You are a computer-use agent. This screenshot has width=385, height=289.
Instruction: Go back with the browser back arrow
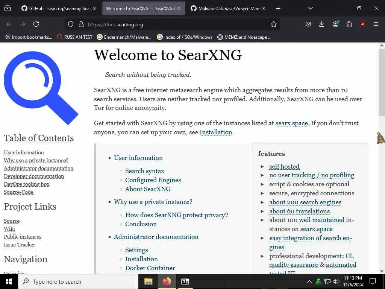click(9, 24)
